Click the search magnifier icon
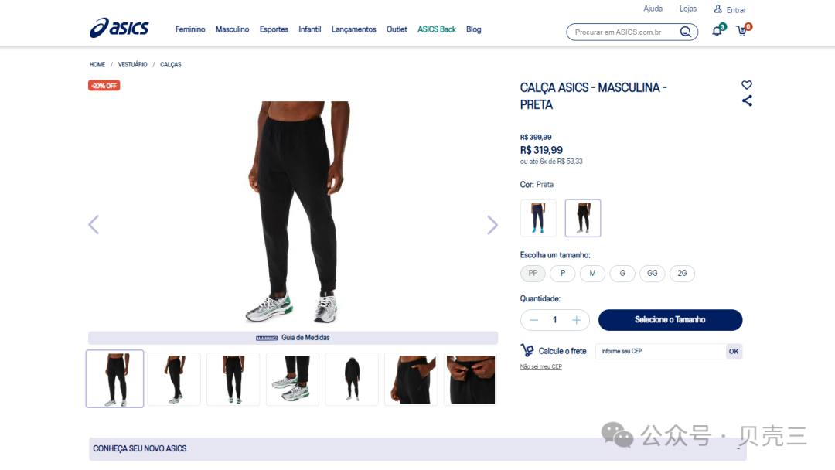The image size is (835, 470). 686,32
